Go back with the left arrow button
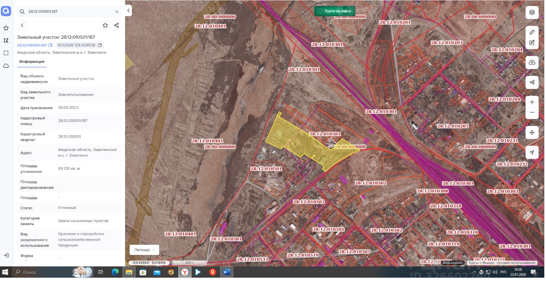 [x=22, y=26]
